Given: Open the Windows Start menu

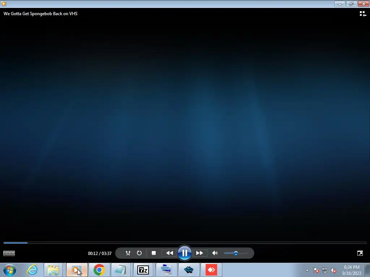Looking at the screenshot, I should (10, 270).
